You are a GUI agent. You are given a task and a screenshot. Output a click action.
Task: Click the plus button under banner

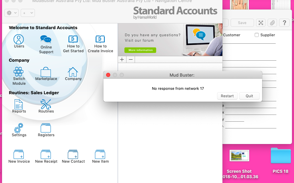coord(122,60)
